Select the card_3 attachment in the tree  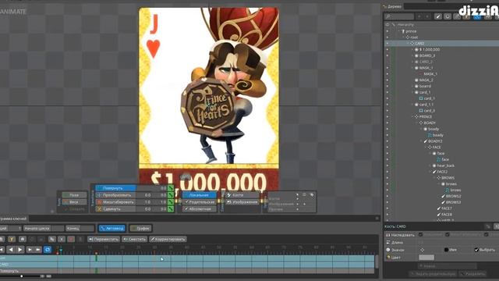coord(429,111)
